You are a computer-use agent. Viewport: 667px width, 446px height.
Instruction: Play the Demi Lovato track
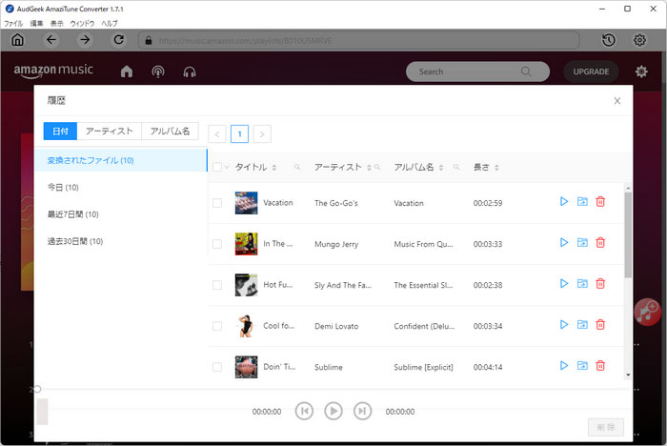pos(564,325)
